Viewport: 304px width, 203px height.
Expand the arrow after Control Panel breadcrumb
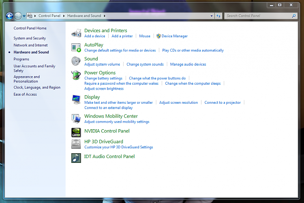click(64, 16)
